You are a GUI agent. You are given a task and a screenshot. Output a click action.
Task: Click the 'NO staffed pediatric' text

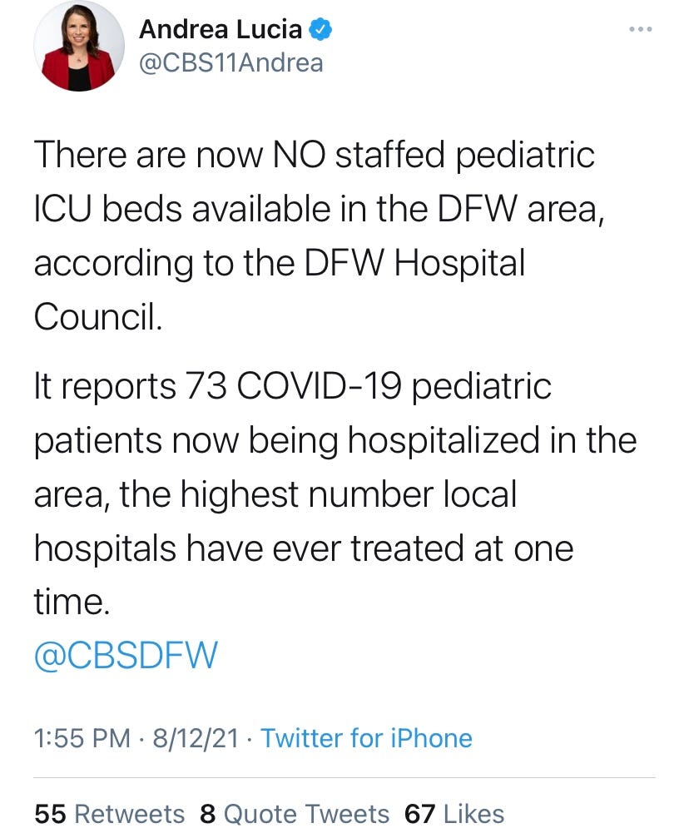click(434, 155)
